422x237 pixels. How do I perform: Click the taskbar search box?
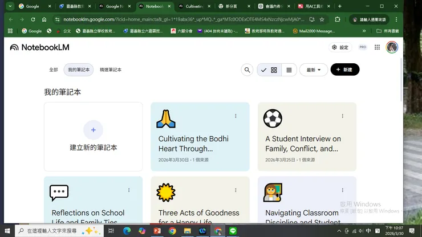pyautogui.click(x=59, y=231)
